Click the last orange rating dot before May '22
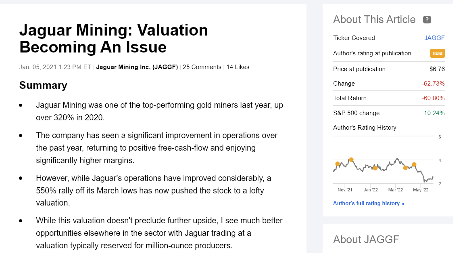467x279 pixels. [x=414, y=164]
